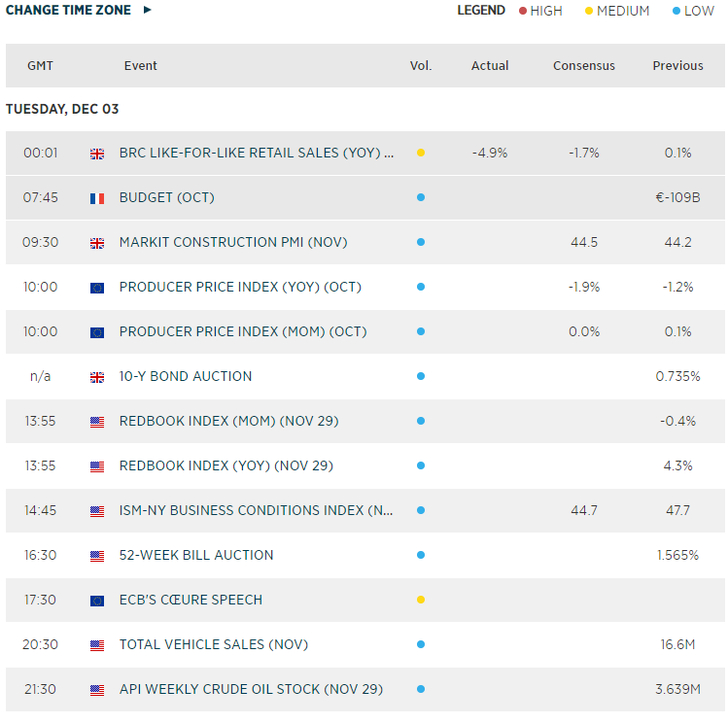Screen dimensions: 728x723
Task: Select the Markit Construction PMI (Nov) event
Action: pos(233,243)
